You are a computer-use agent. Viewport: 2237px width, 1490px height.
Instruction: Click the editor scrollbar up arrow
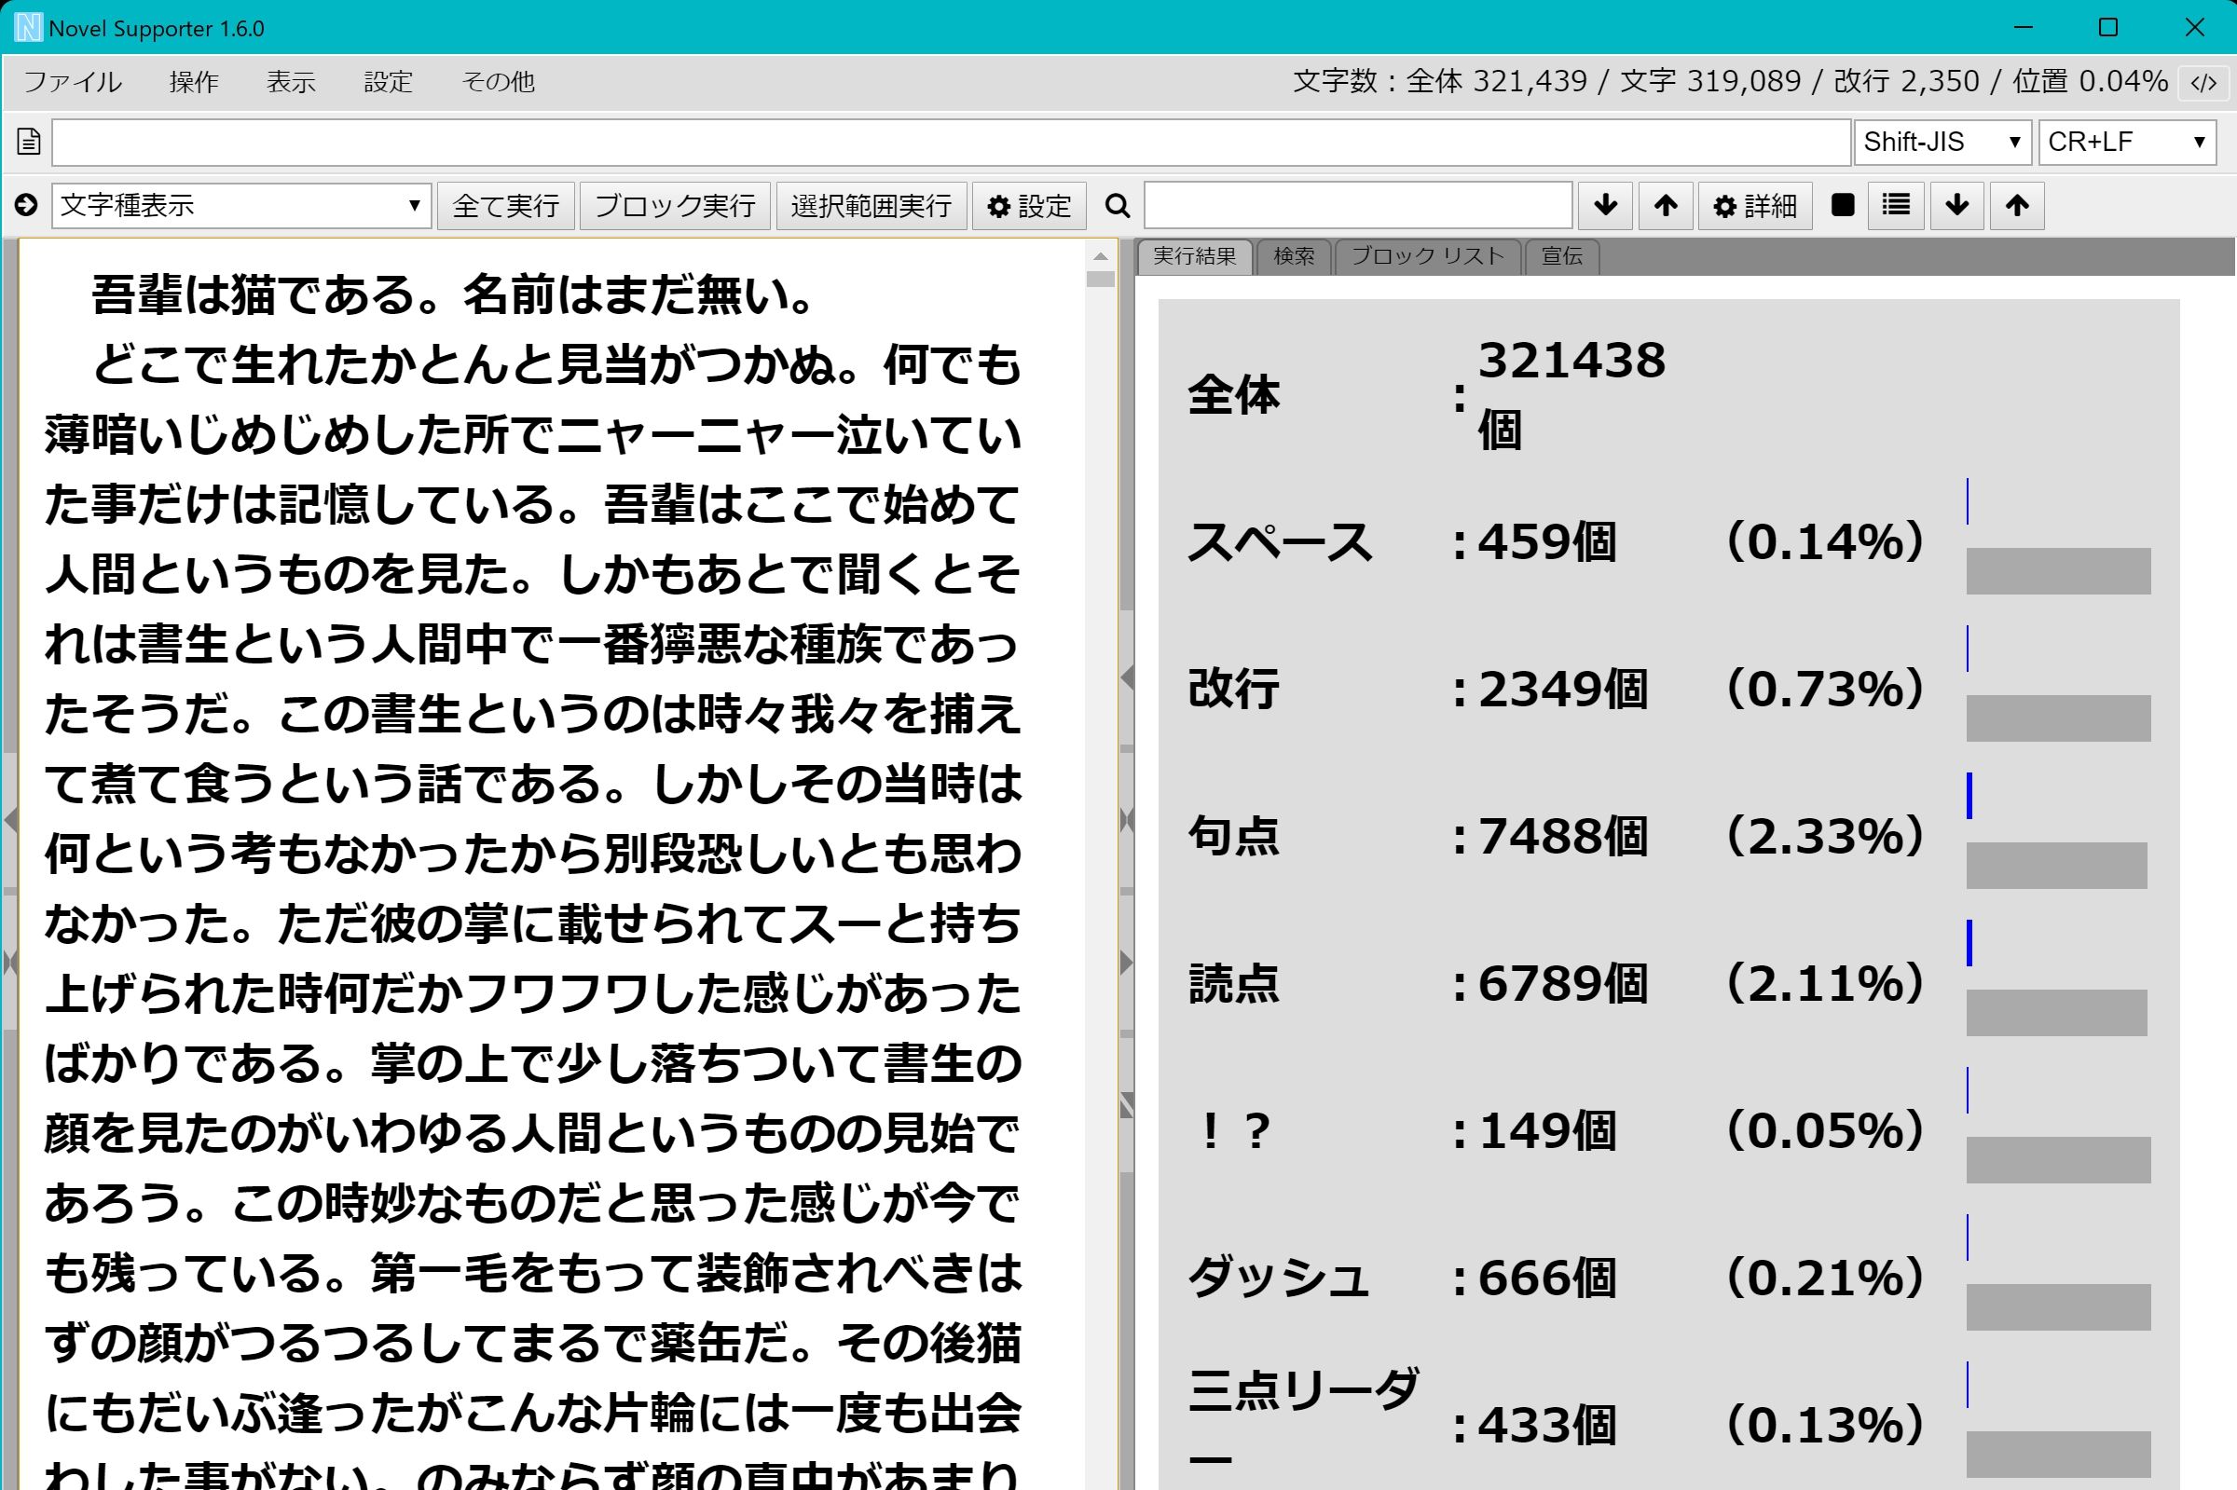pos(1101,256)
